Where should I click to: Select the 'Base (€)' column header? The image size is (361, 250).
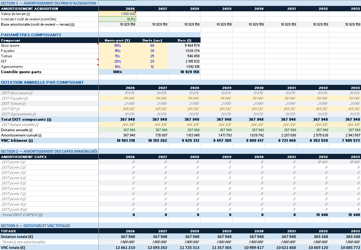tap(184, 40)
